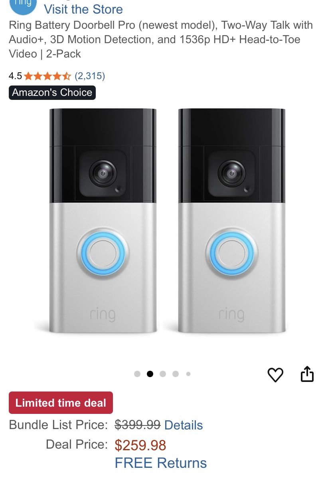This screenshot has width=326, height=477.
Task: Tap the $259.98 deal price
Action: click(140, 445)
